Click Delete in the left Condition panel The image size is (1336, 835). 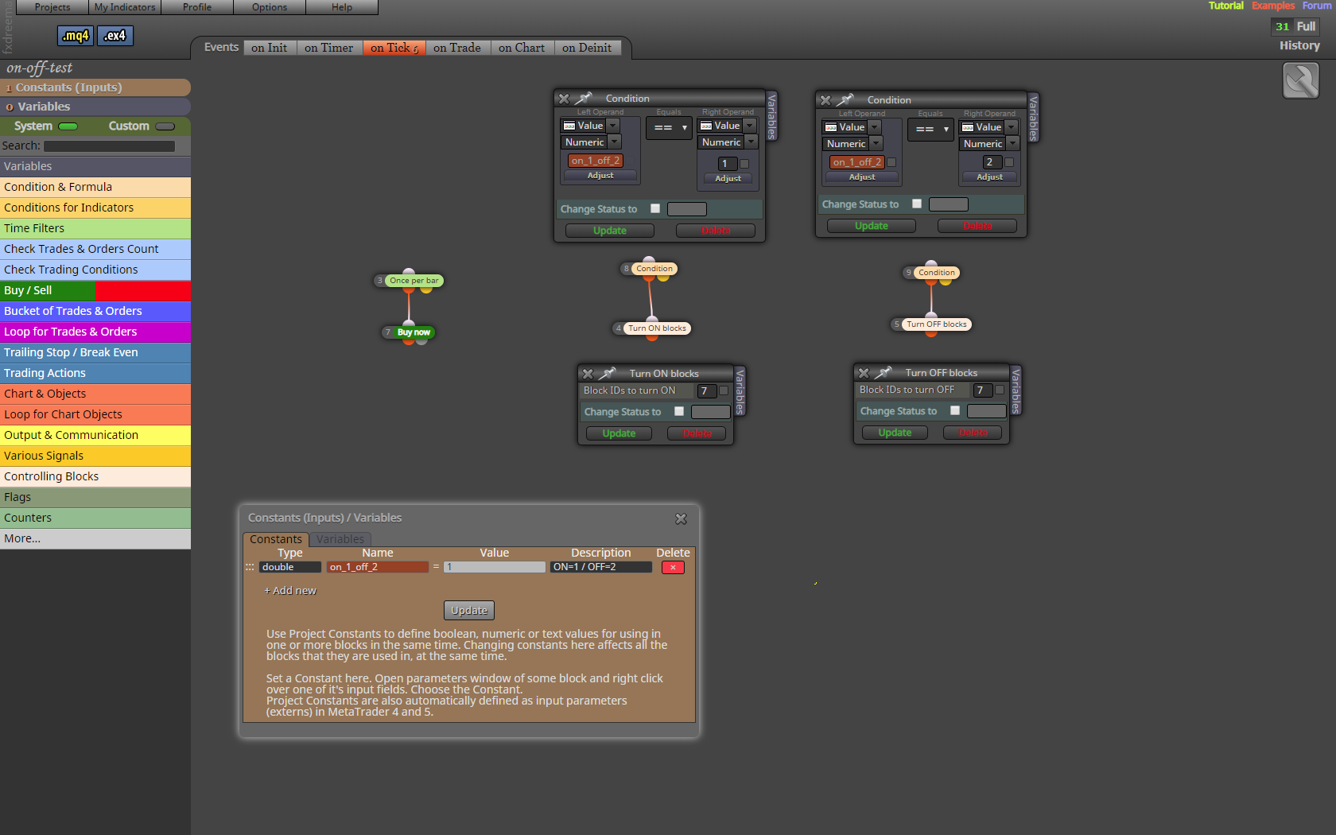[x=716, y=231]
